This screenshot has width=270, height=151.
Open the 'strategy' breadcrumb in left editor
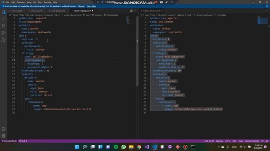97,15
